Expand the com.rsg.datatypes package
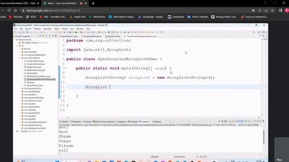289x162 pixels. [x=20, y=91]
